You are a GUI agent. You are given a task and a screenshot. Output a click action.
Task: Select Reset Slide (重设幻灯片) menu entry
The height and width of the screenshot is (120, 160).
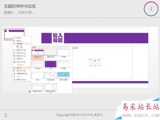(x=22, y=71)
